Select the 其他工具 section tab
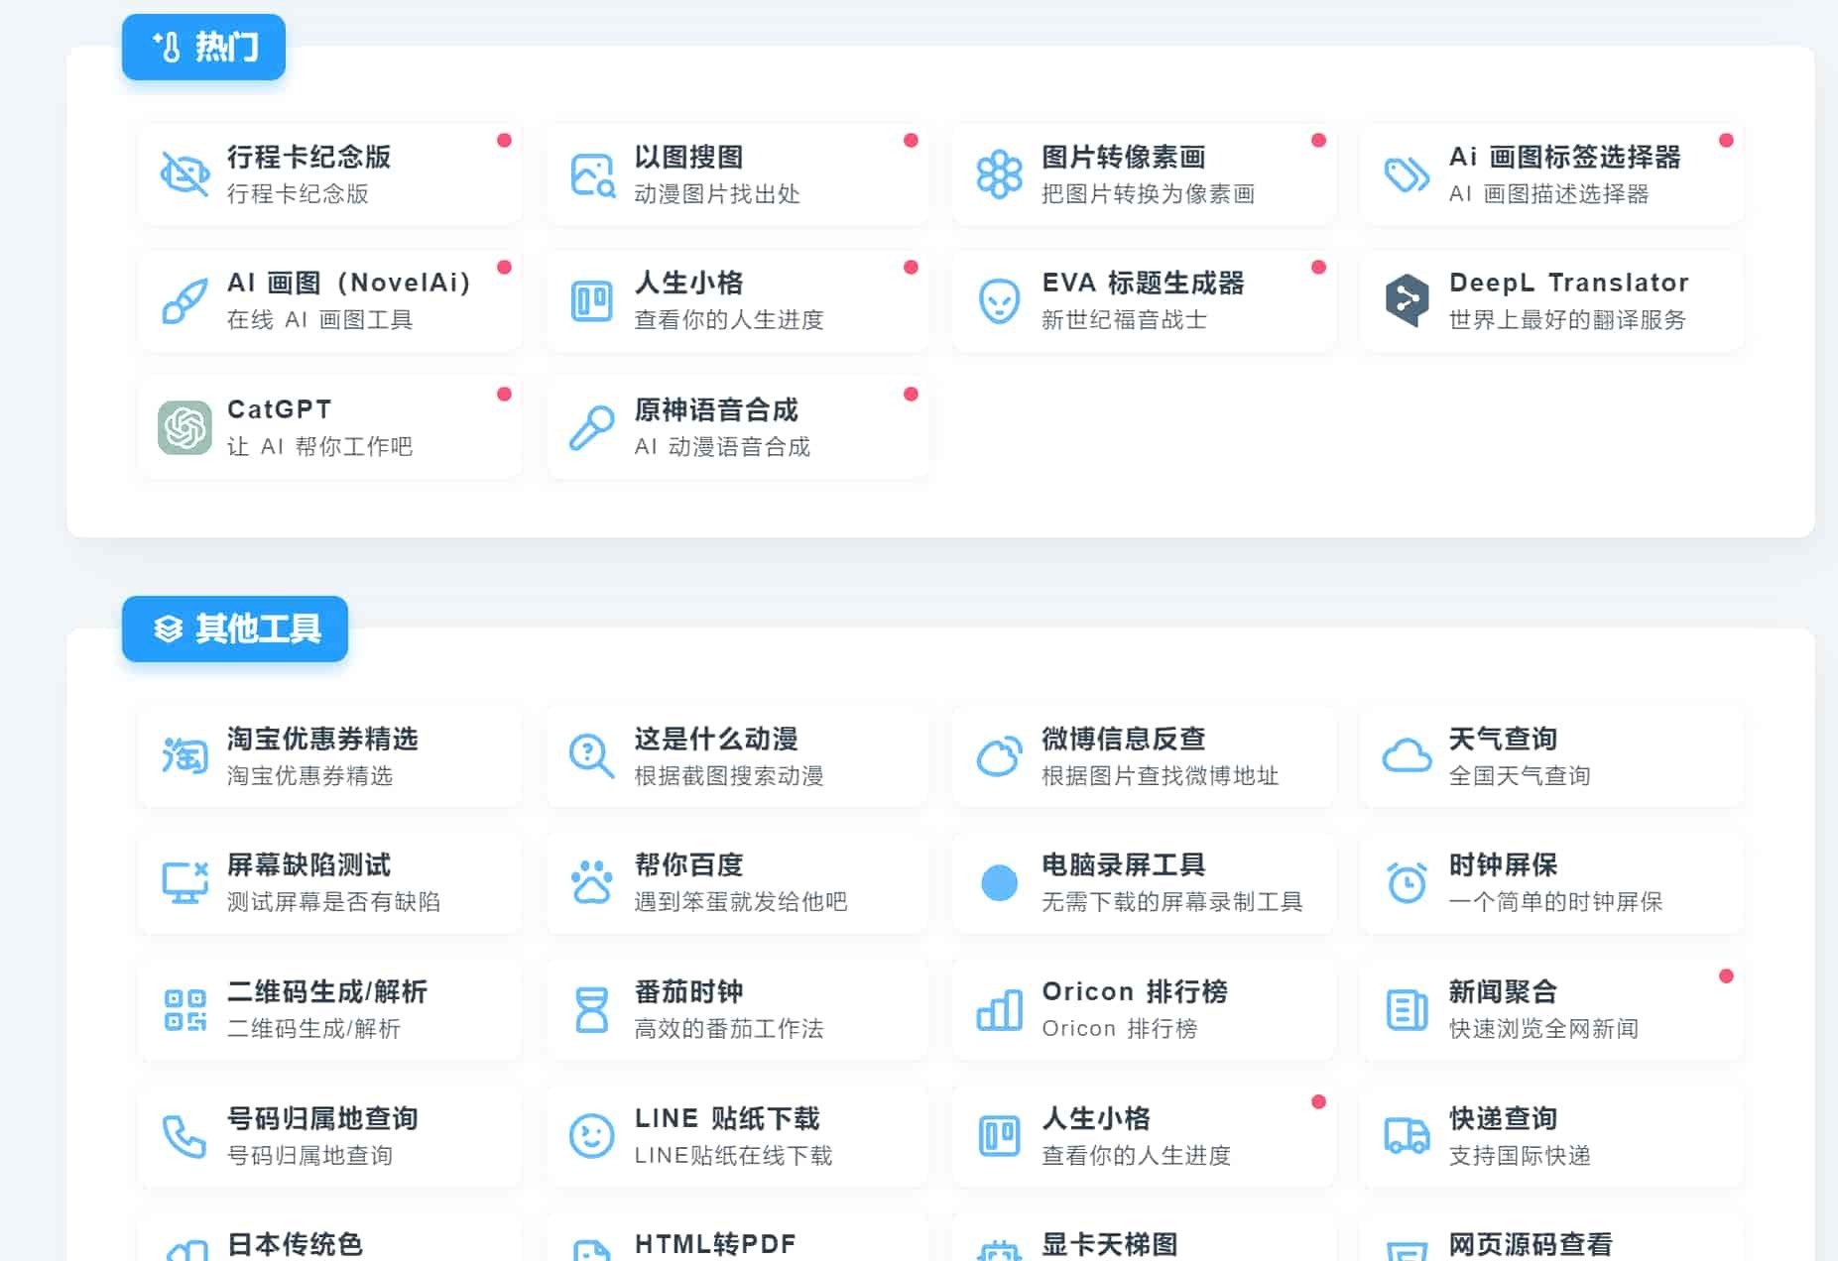 click(x=235, y=629)
